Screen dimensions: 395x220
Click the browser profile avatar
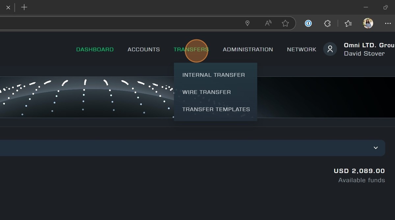368,23
